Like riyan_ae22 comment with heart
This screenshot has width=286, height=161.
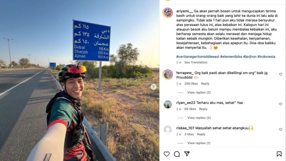point(280,104)
